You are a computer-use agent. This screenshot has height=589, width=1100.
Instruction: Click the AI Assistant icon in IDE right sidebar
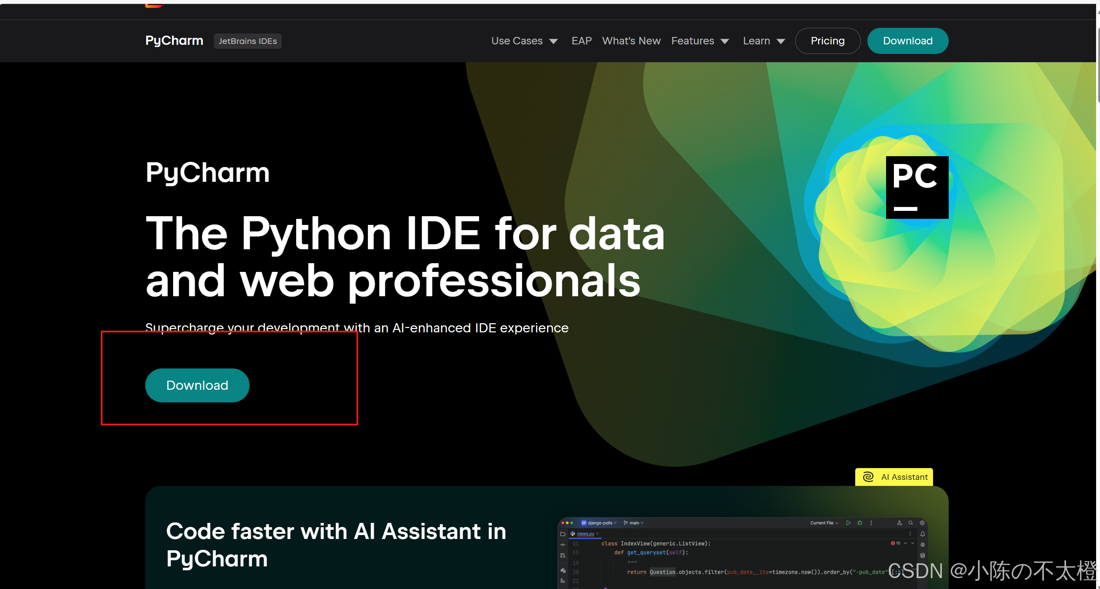pos(922,545)
